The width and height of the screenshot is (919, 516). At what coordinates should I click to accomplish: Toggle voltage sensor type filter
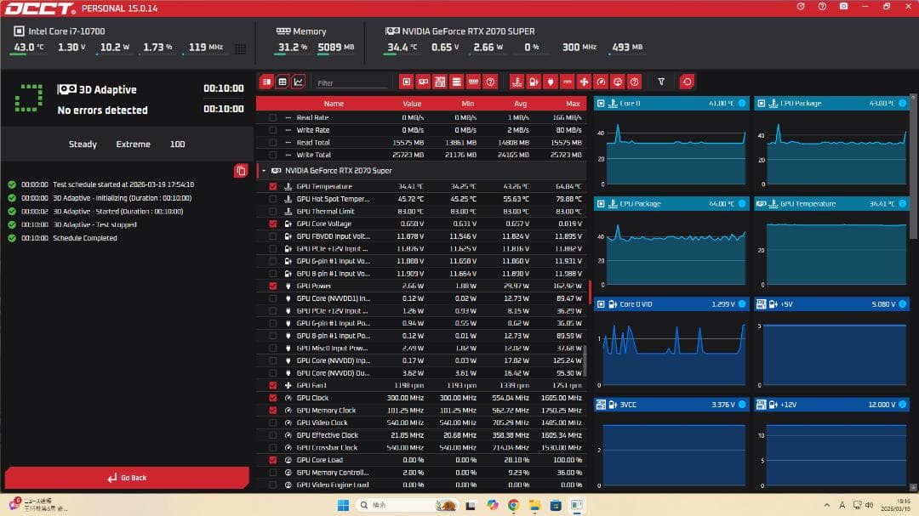click(x=534, y=82)
